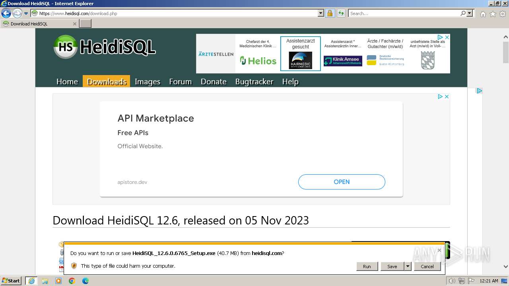Open the Bugtracker menu item
The image size is (509, 286).
click(x=254, y=81)
